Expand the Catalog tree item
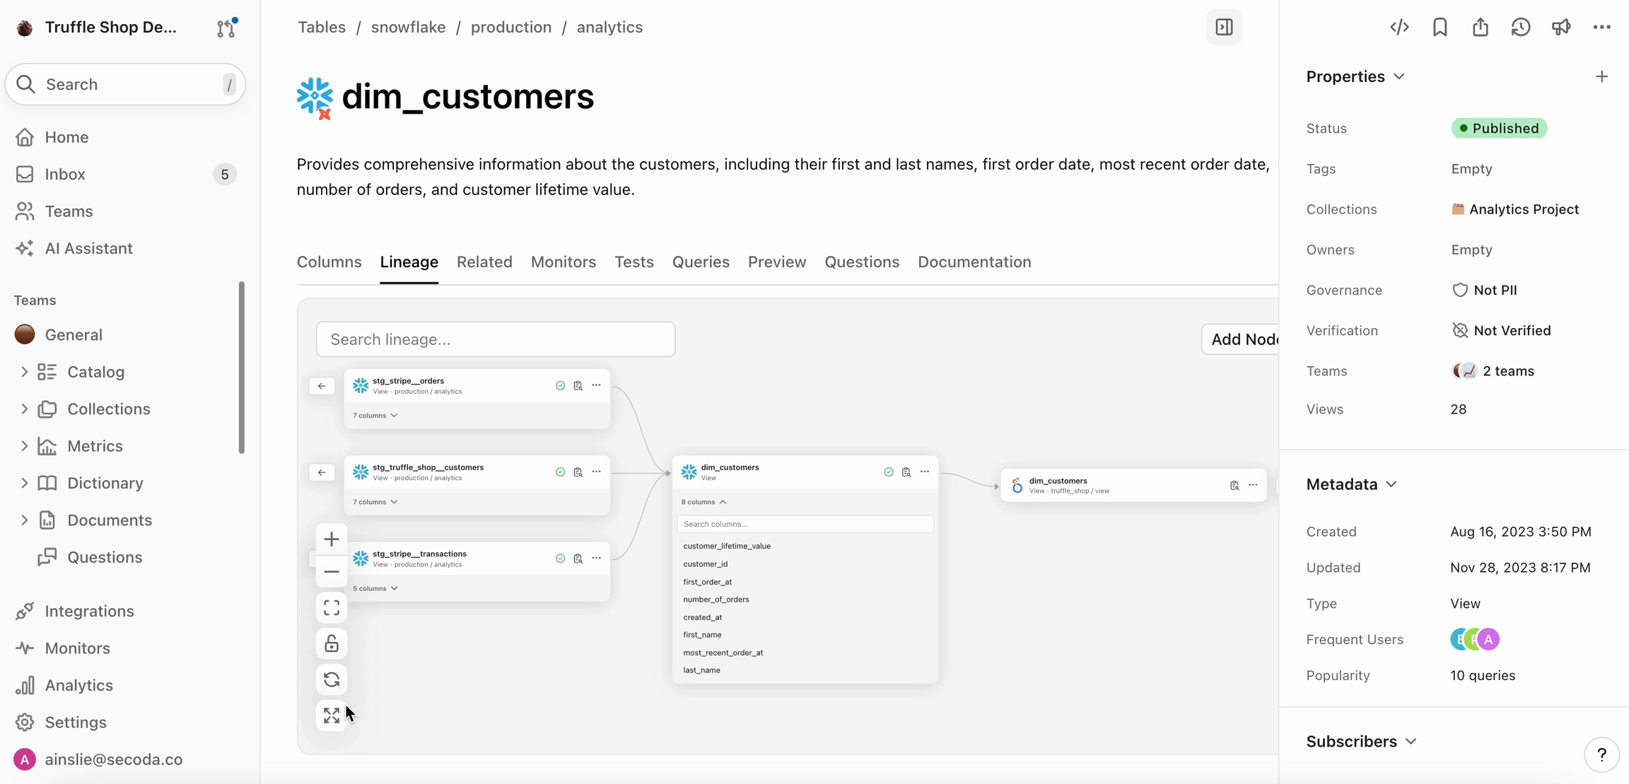 (x=24, y=372)
